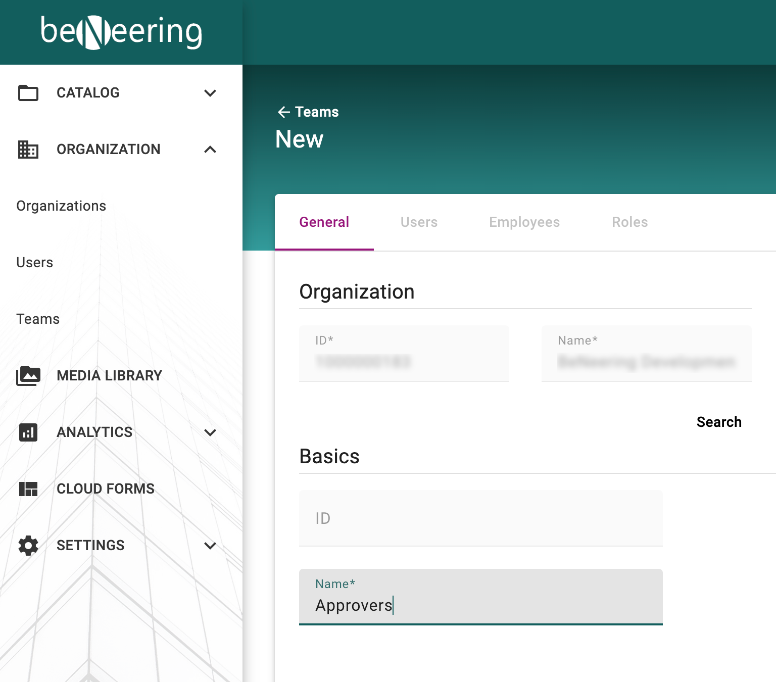Image resolution: width=776 pixels, height=682 pixels.
Task: Switch to the Users tab
Action: pos(419,222)
